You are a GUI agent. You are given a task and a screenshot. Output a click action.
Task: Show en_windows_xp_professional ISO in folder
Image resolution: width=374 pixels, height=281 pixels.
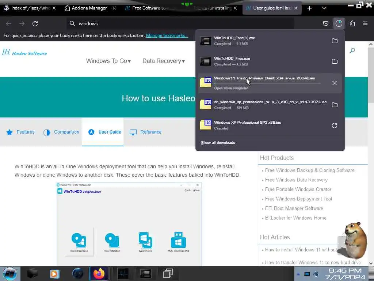click(x=335, y=105)
